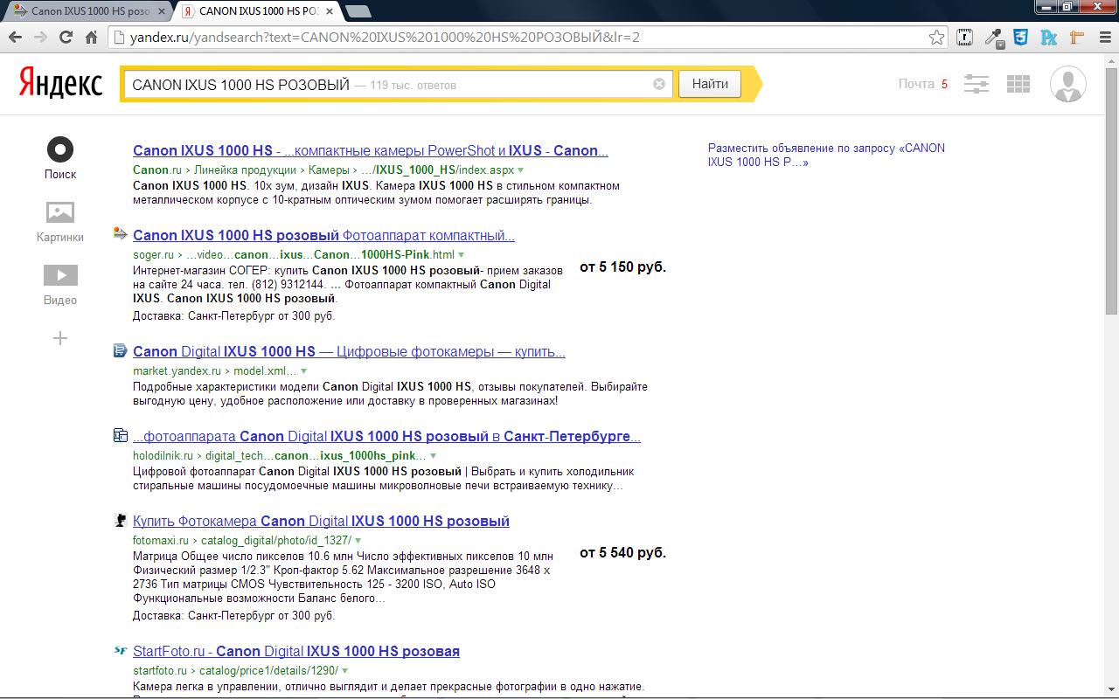Go back to the previous page
Image resolution: width=1119 pixels, height=699 pixels.
click(x=15, y=38)
